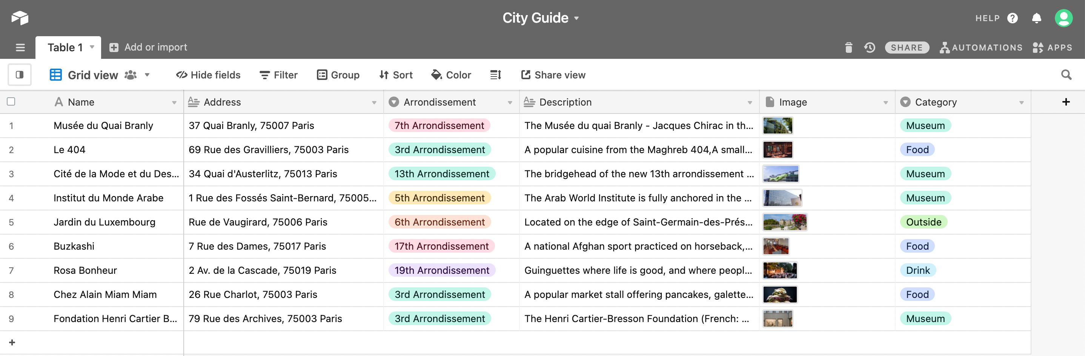Open the Table 1 dropdown arrow

click(x=91, y=48)
